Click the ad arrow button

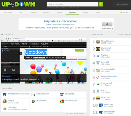(x=107, y=24)
